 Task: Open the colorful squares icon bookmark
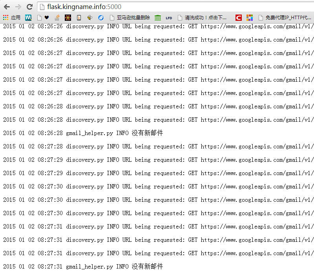pyautogui.click(x=250, y=18)
